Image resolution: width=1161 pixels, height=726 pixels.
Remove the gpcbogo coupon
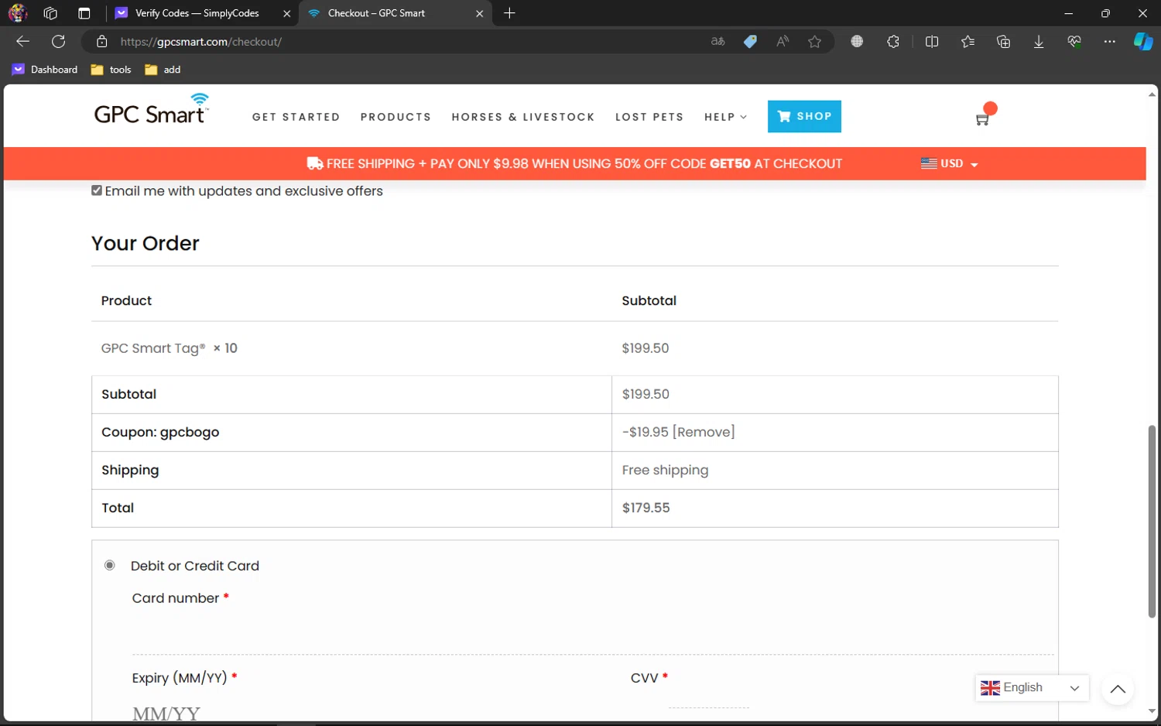pyautogui.click(x=704, y=432)
